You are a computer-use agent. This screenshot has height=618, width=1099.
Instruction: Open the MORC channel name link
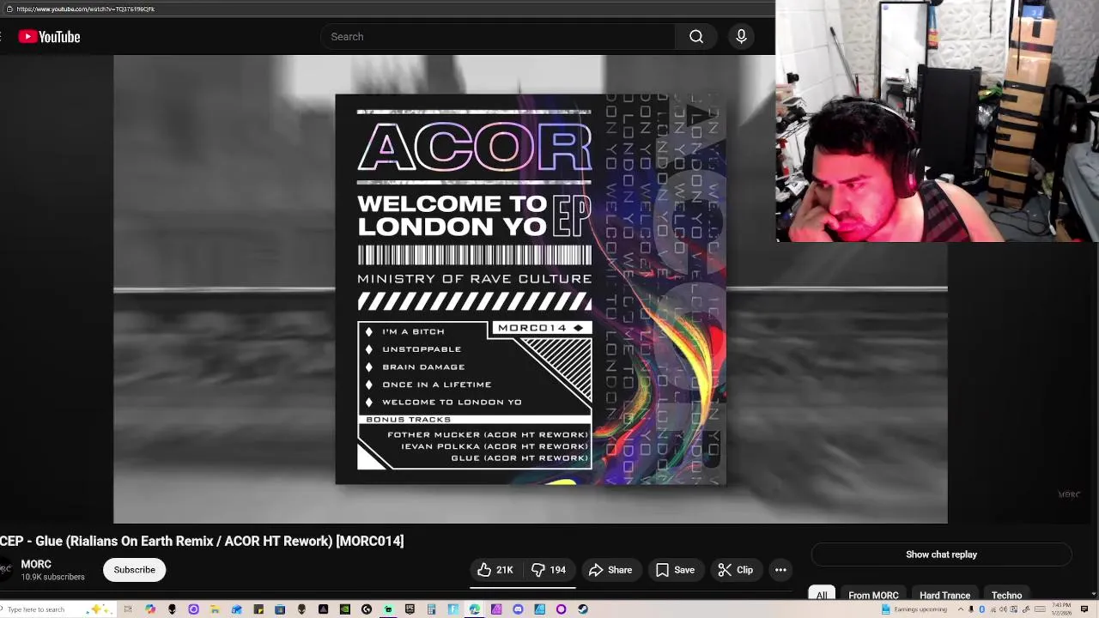(x=36, y=564)
